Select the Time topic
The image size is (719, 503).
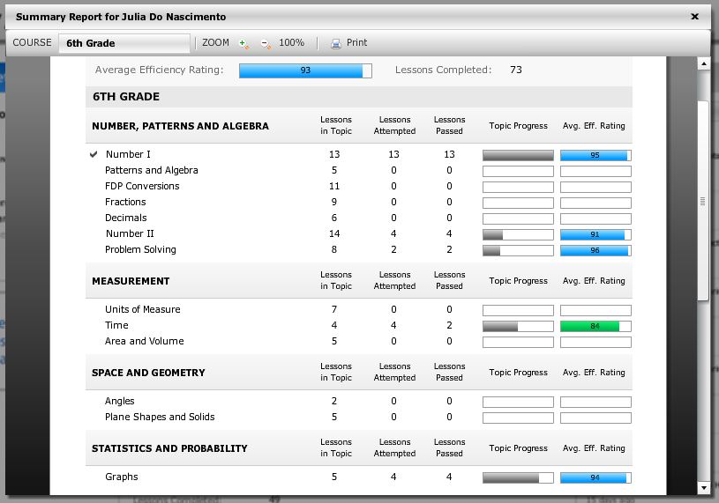pos(116,325)
